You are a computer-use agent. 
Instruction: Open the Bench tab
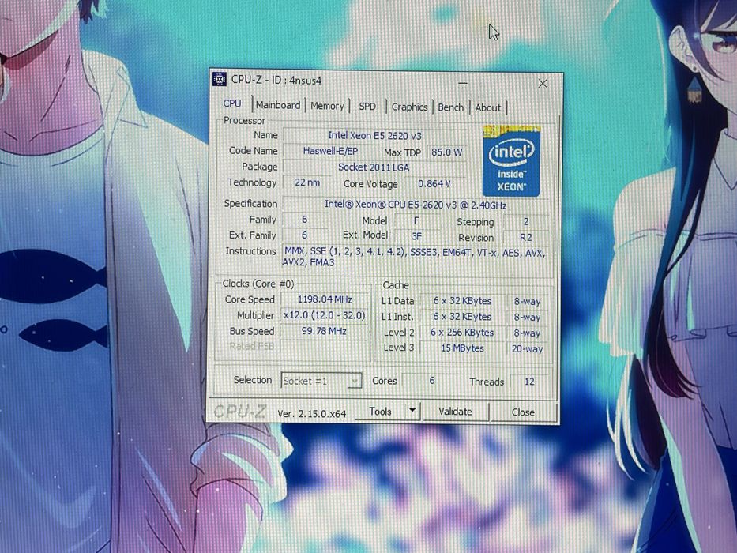(451, 107)
